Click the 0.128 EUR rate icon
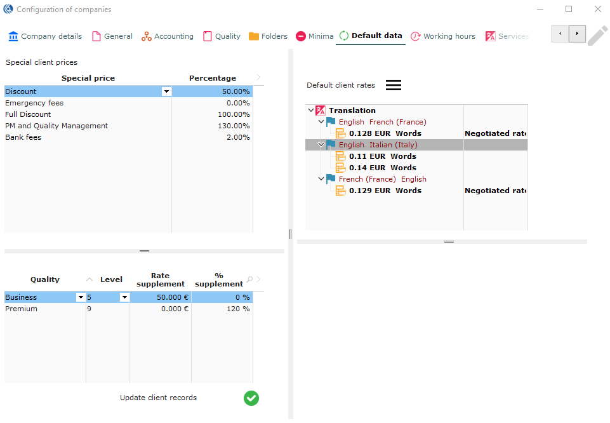610x423 pixels. 341,133
